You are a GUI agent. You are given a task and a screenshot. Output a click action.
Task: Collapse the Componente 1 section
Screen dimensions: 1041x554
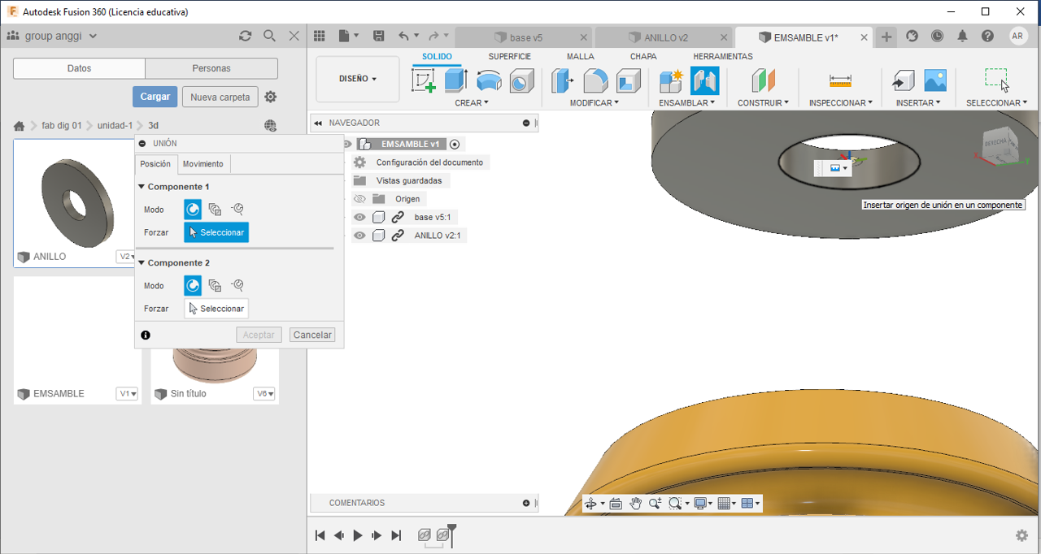pyautogui.click(x=142, y=187)
